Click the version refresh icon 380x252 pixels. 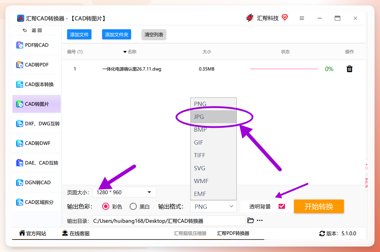[x=322, y=233]
